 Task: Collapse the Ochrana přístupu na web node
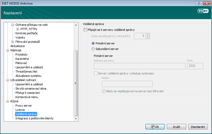12,25
